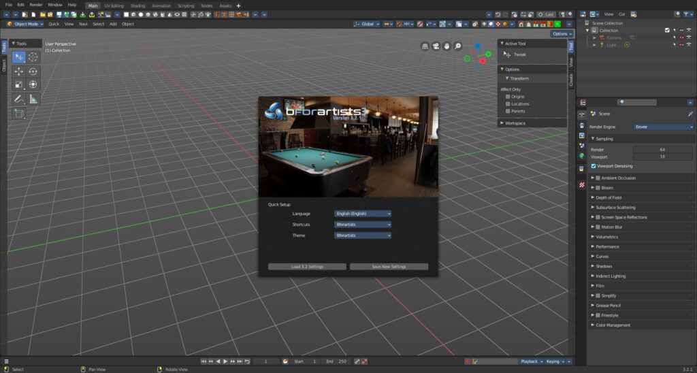Viewport: 697px width, 373px height.
Task: Select the 3D Cursor tool
Action: pos(33,57)
